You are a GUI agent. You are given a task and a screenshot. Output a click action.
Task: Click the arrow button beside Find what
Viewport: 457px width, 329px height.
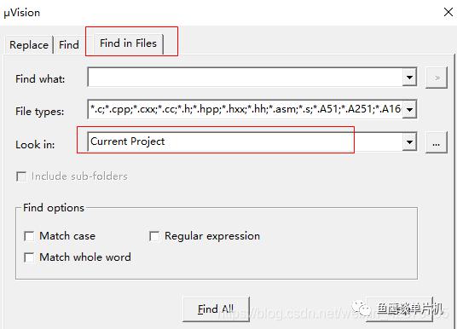[x=437, y=78]
